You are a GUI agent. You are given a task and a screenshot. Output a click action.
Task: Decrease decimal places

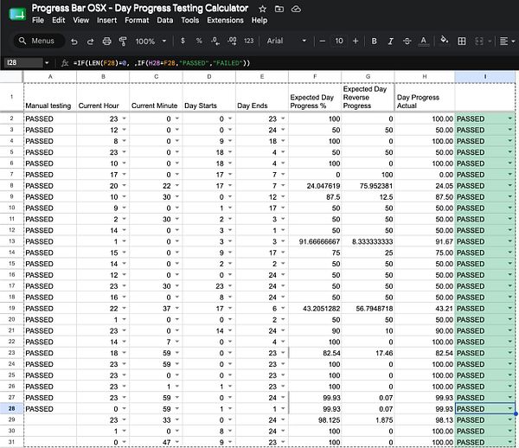[x=215, y=41]
